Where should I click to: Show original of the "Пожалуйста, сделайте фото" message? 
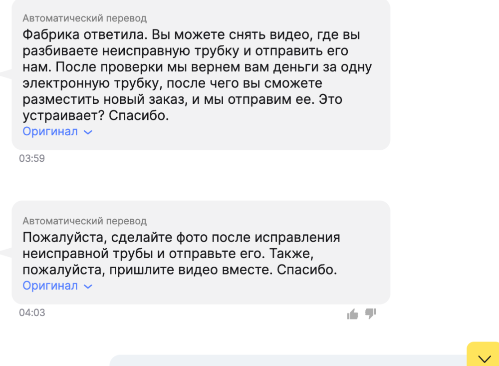[50, 286]
